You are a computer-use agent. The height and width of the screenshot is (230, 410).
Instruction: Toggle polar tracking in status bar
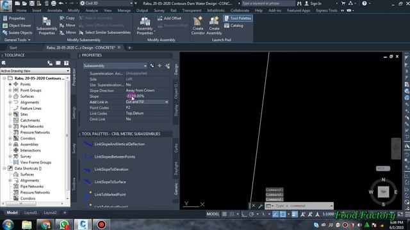[252, 215]
